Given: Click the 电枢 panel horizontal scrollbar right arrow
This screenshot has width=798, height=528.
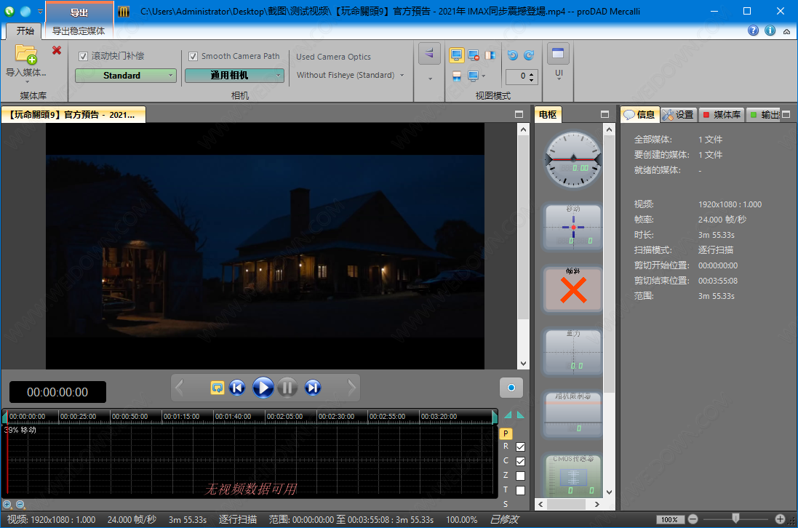Looking at the screenshot, I should 597,505.
